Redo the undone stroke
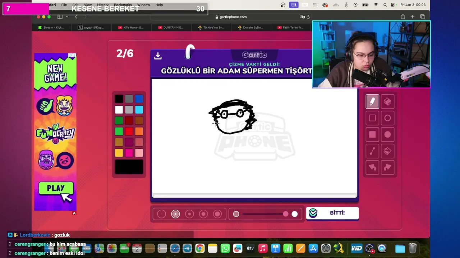Viewport: 460px width, 258px height. (387, 167)
